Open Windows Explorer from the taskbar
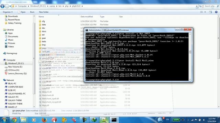Image resolution: width=220 pixels, height=123 pixels. tap(24, 120)
